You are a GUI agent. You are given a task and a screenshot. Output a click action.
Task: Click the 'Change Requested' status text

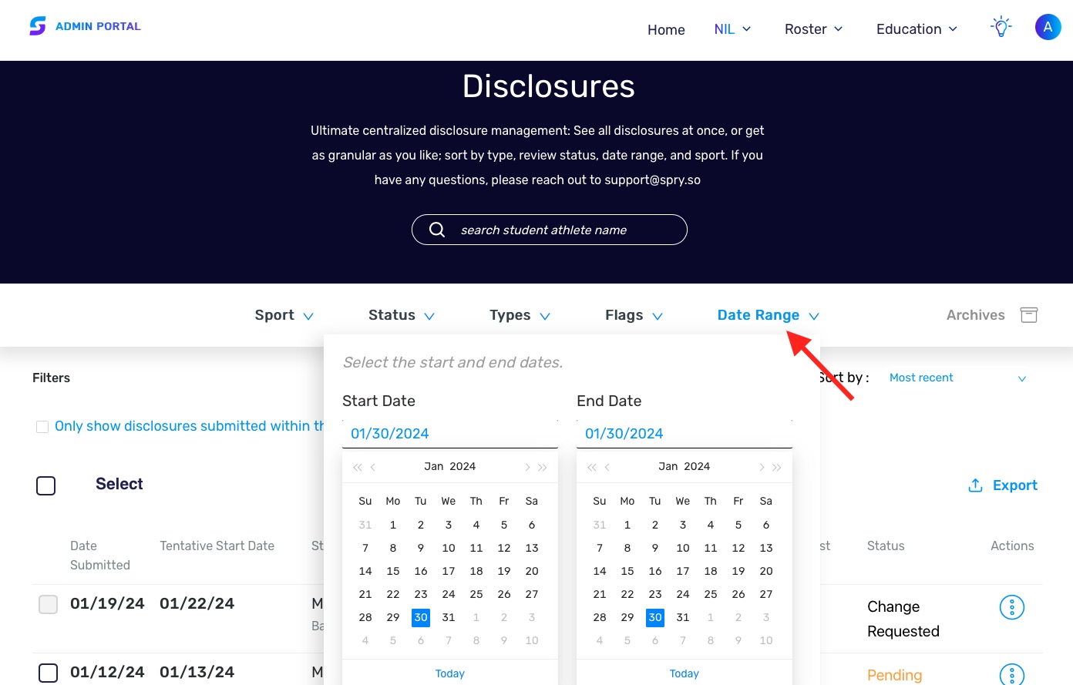coord(903,619)
